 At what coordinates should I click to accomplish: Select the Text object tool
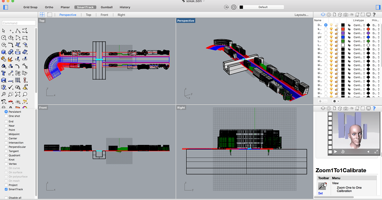pos(4,73)
